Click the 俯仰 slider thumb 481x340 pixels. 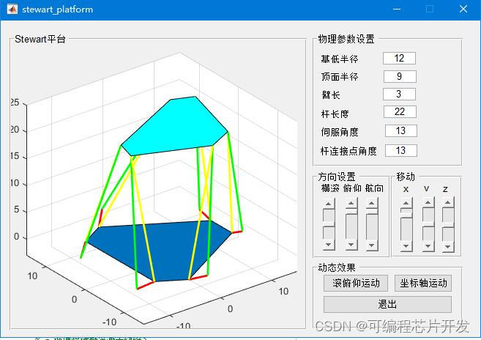(x=351, y=211)
